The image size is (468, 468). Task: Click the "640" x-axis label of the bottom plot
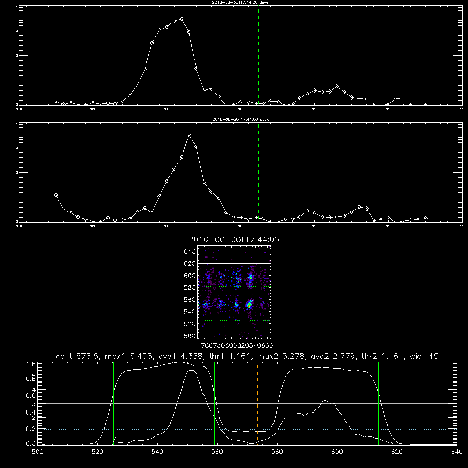457,452
